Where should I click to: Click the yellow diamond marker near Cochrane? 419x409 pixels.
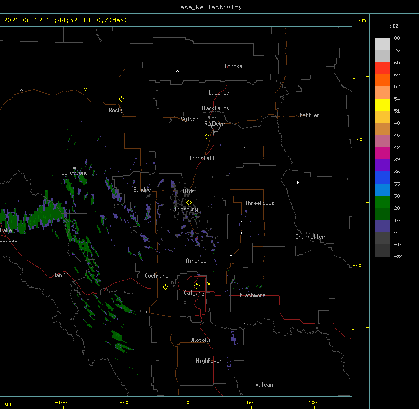point(165,287)
